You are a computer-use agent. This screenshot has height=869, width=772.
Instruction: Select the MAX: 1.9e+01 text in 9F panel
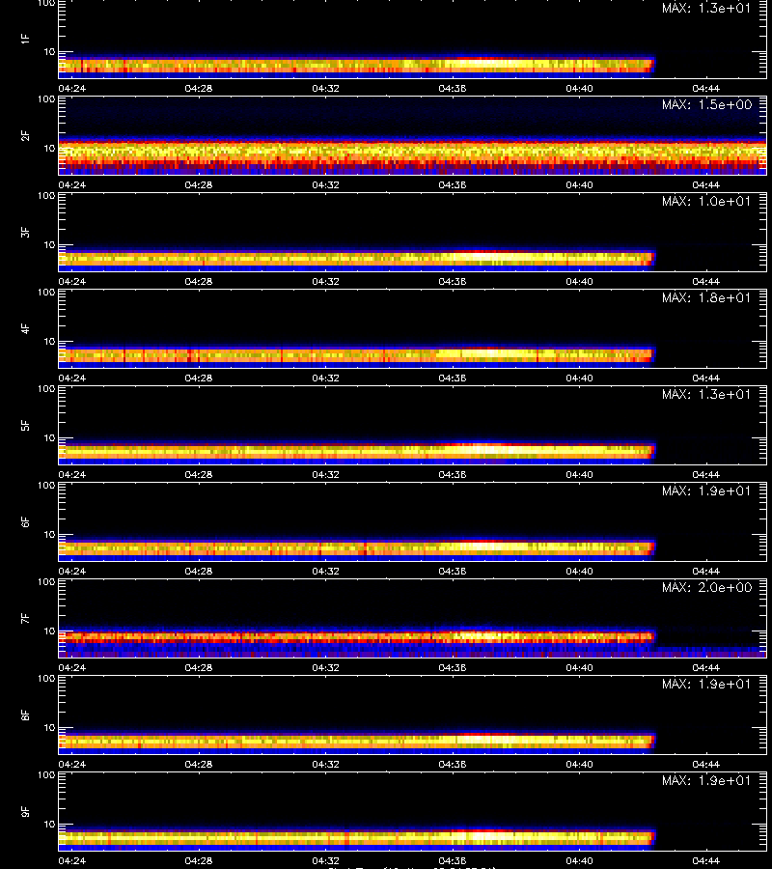(706, 780)
